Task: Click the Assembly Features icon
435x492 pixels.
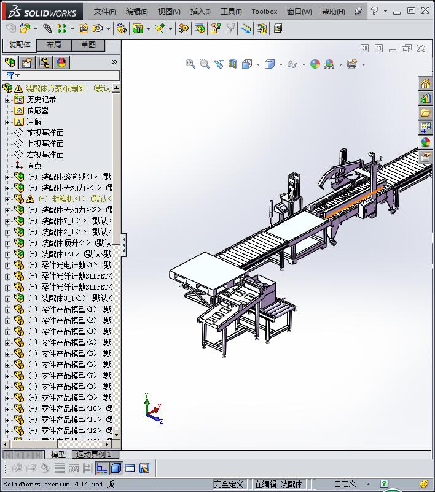Action: pos(138,29)
